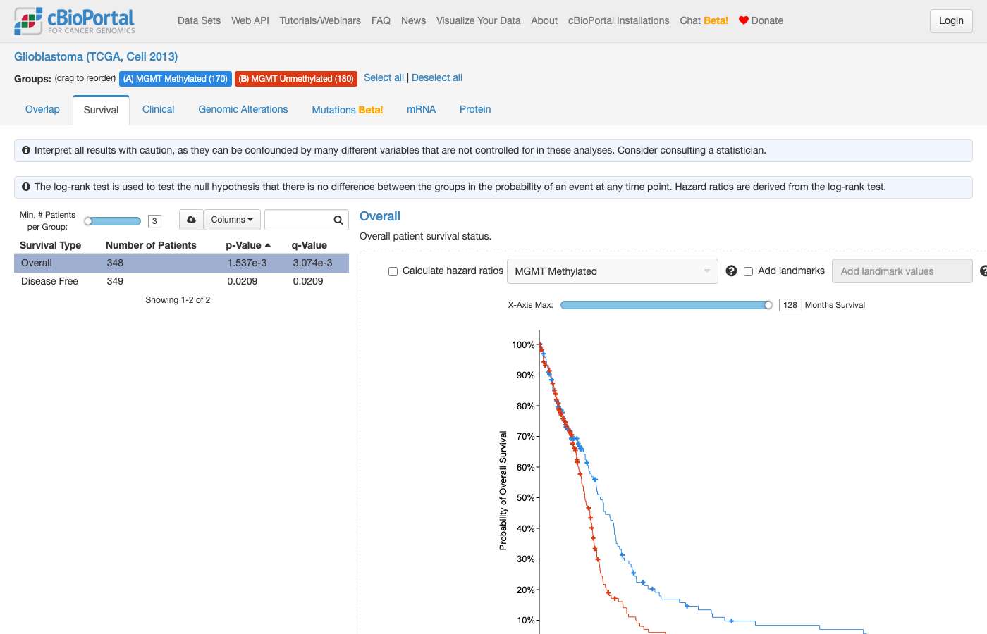Open the Mutations Beta tab

pyautogui.click(x=348, y=110)
